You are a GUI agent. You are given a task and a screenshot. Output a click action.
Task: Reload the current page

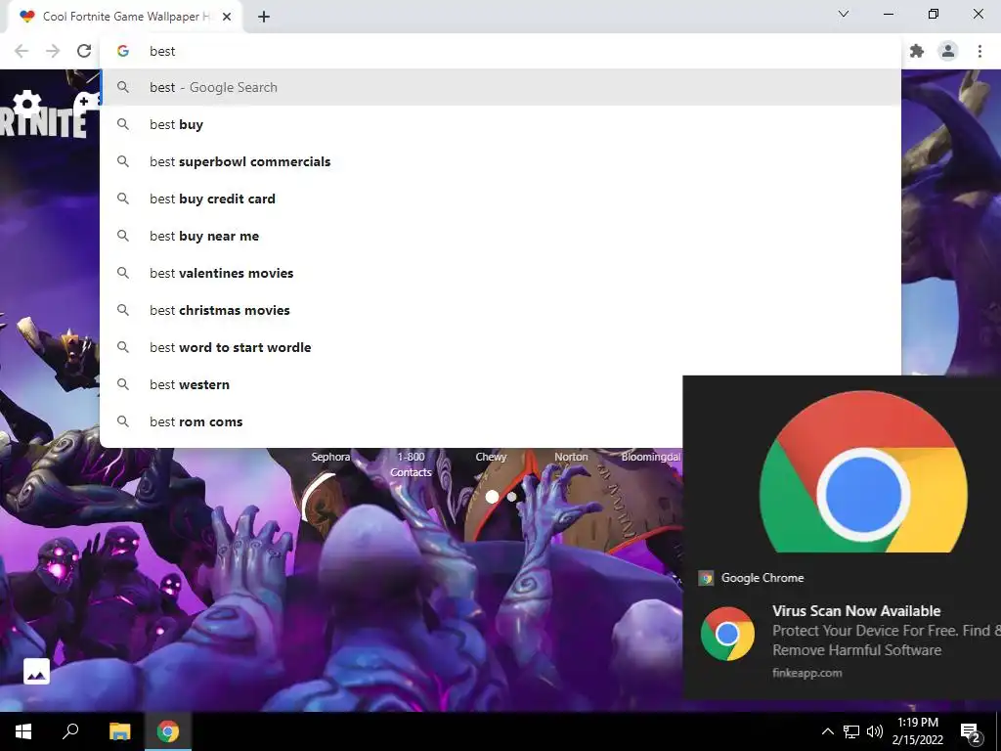click(x=84, y=51)
